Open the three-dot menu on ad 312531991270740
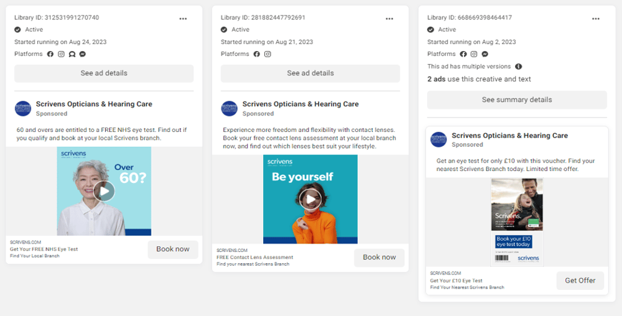The height and width of the screenshot is (316, 622). 183,19
